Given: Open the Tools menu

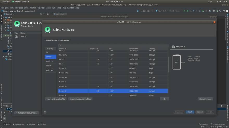Looking at the screenshot, I should [x=59, y=8].
